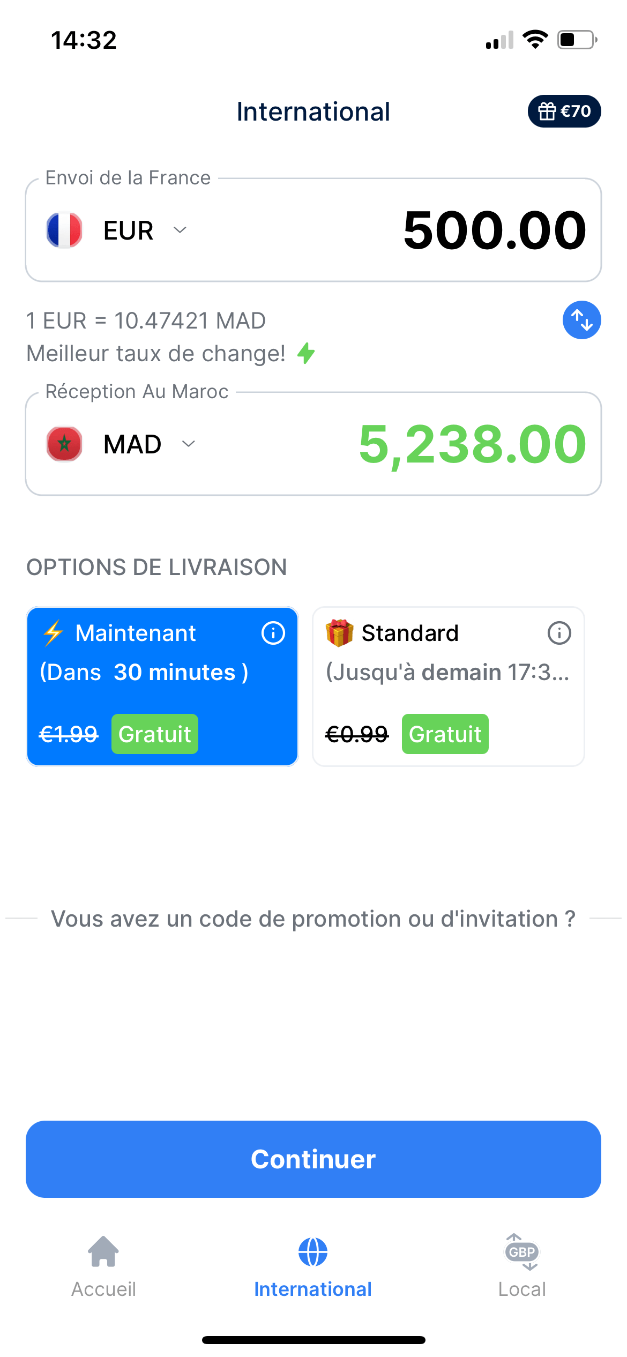Open info for Maintenant delivery option
The width and height of the screenshot is (627, 1357).
[273, 633]
